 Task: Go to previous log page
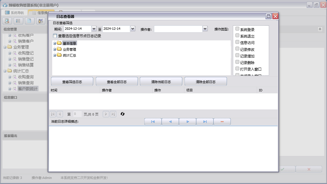[x=60, y=114]
